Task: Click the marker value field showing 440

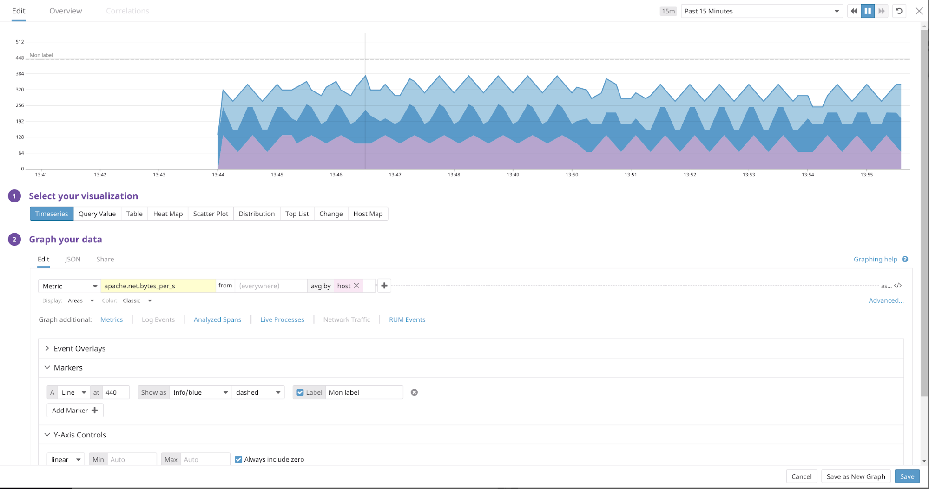Action: (x=115, y=392)
